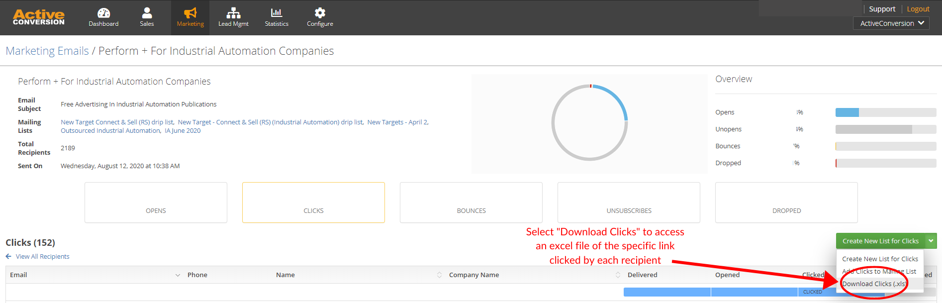This screenshot has width=942, height=303.
Task: Click the Unopens progress bar in Overview
Action: (x=886, y=129)
